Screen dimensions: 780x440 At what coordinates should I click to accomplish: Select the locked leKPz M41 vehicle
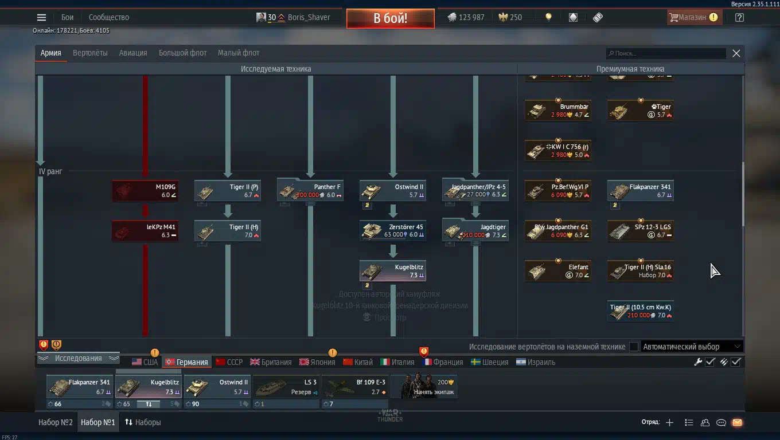[x=145, y=231]
